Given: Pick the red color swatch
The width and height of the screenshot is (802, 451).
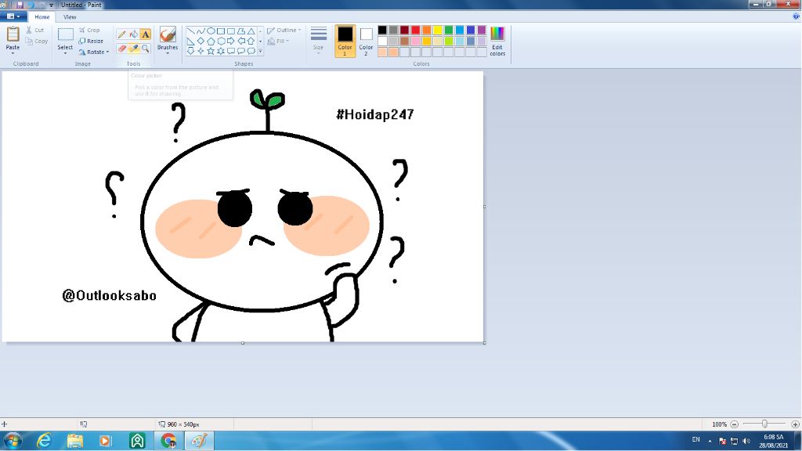Looking at the screenshot, I should point(415,31).
